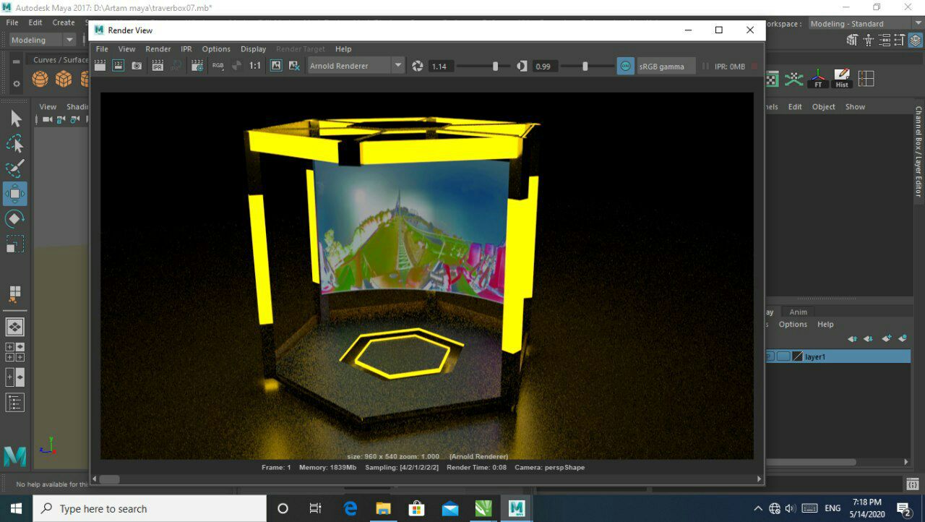Open Layer Editor Options menu
925x522 pixels.
[x=793, y=325]
